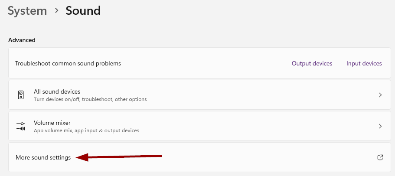Click the Troubleshoot common sound problems label
This screenshot has width=395, height=176.
[68, 63]
